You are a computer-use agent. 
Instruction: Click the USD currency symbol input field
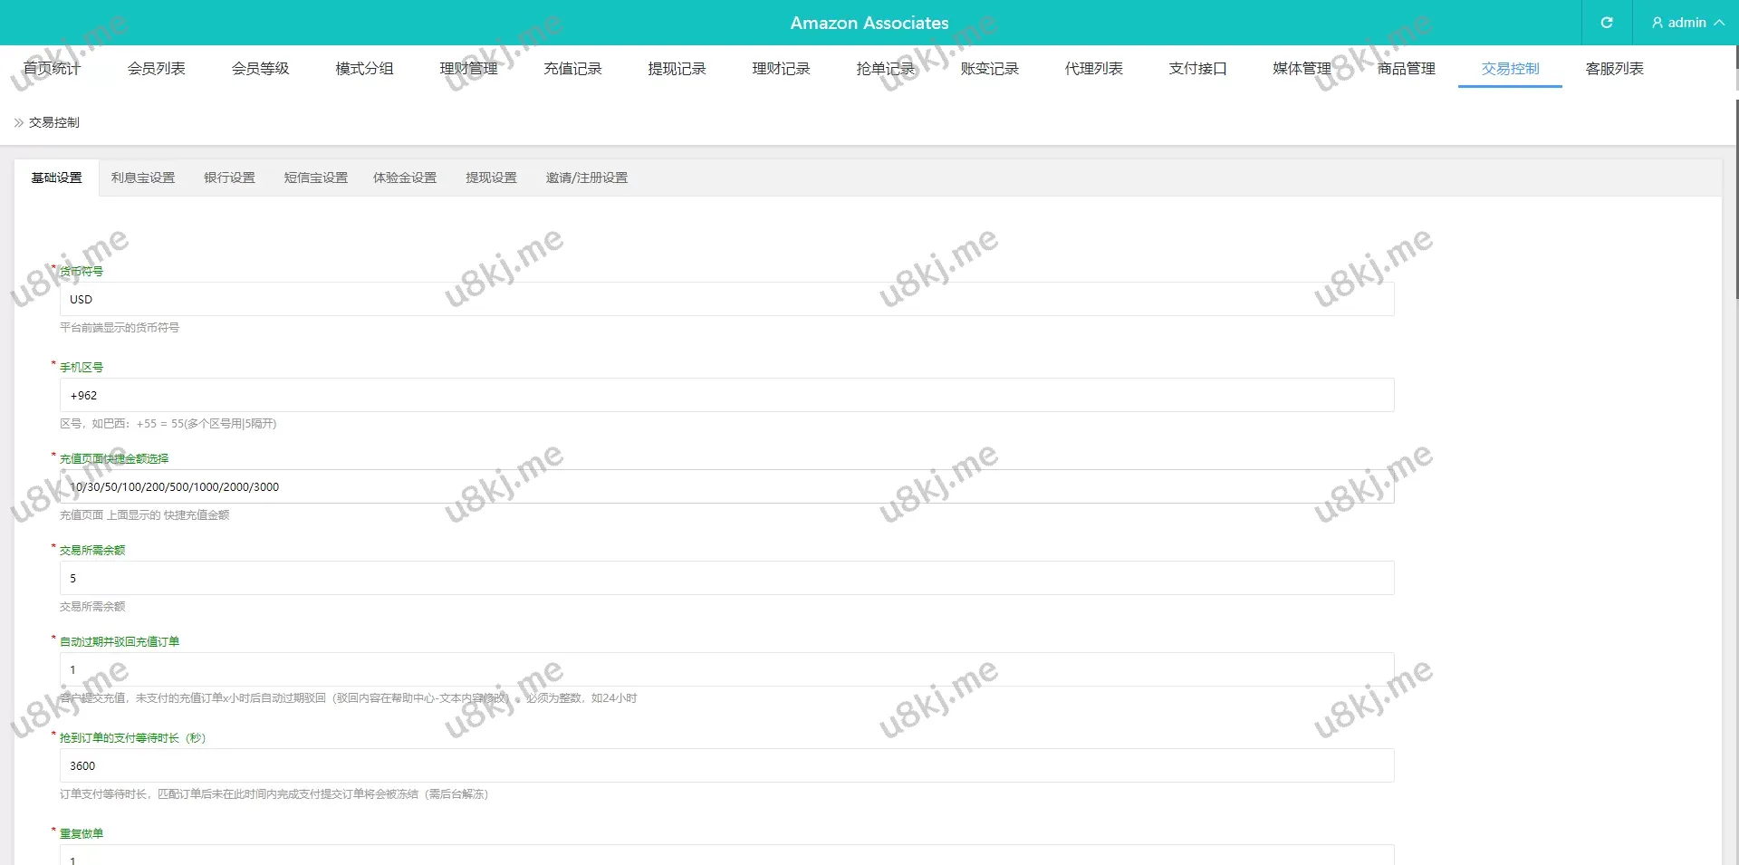tap(725, 299)
